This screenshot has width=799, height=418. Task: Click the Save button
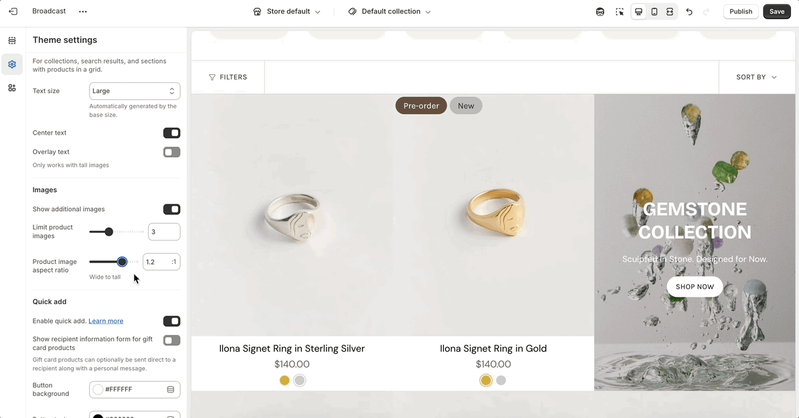pyautogui.click(x=776, y=11)
